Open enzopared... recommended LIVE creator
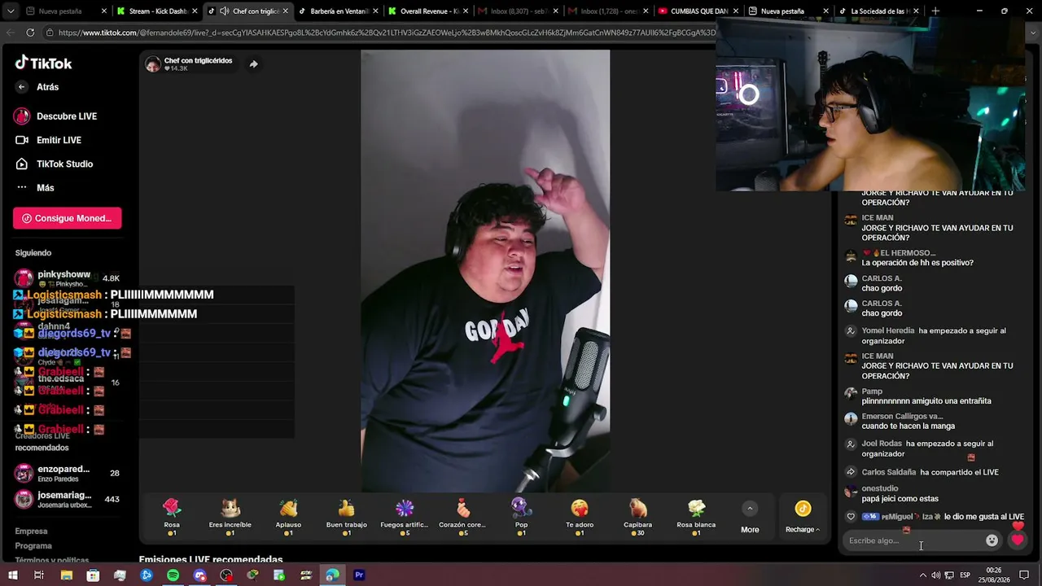 [x=68, y=474]
